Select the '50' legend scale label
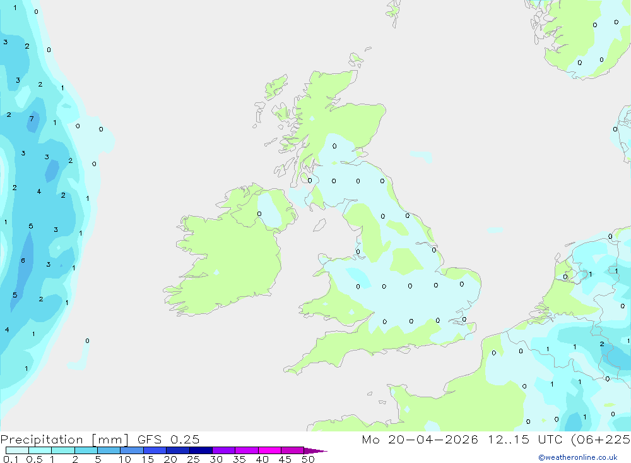The image size is (631, 463). tap(308, 459)
